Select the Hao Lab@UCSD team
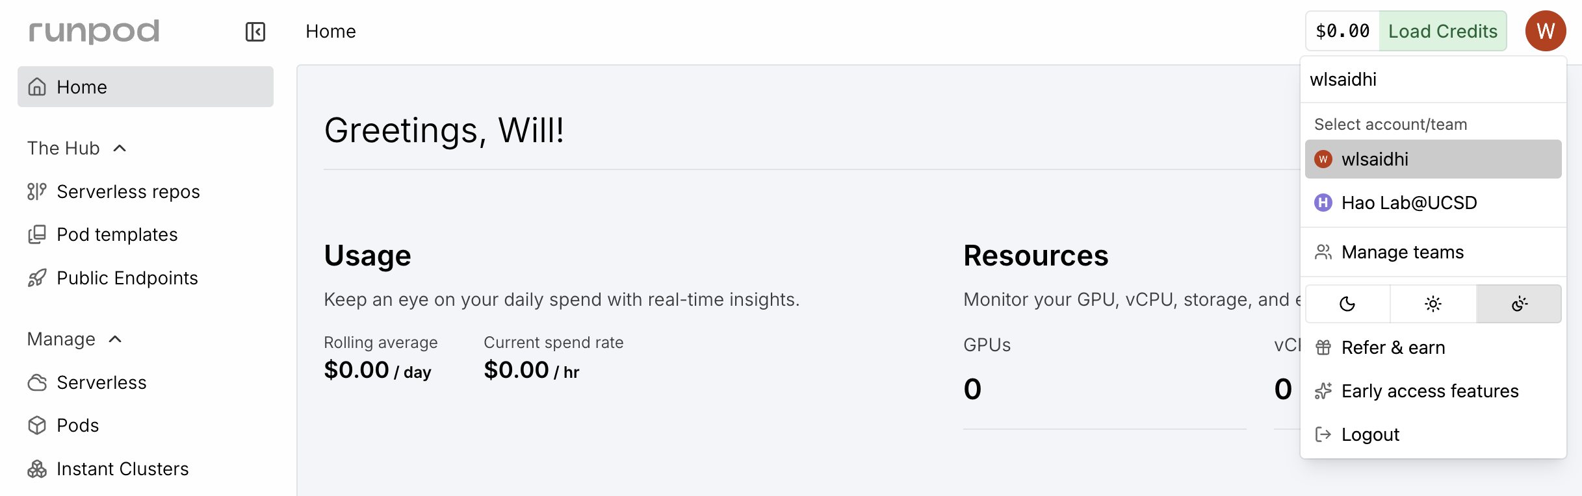Screen dimensions: 1582x496 pyautogui.click(x=1409, y=202)
